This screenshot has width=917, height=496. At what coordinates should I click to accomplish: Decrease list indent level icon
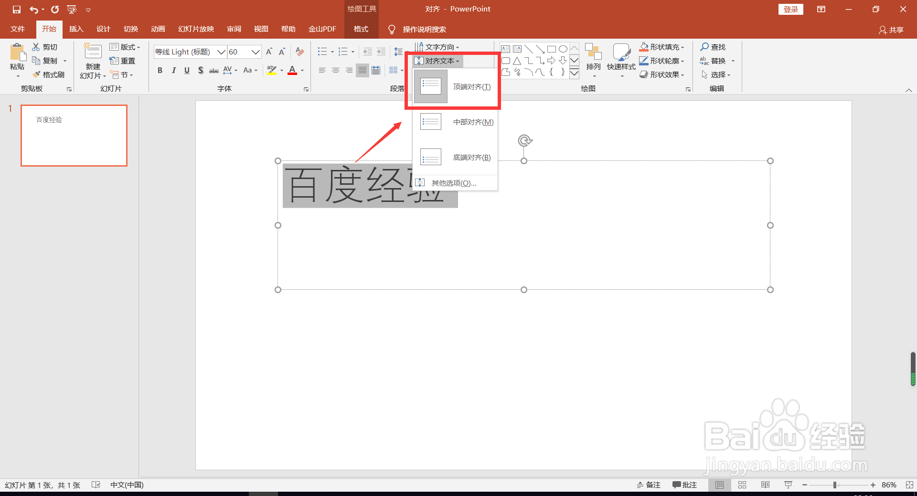tap(367, 52)
